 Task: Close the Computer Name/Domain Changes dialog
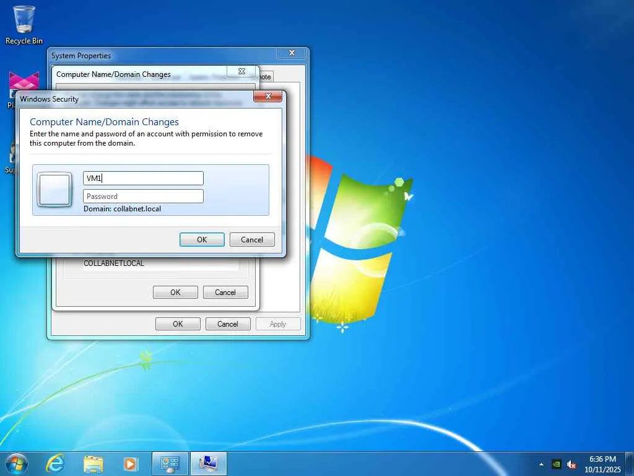tap(241, 71)
